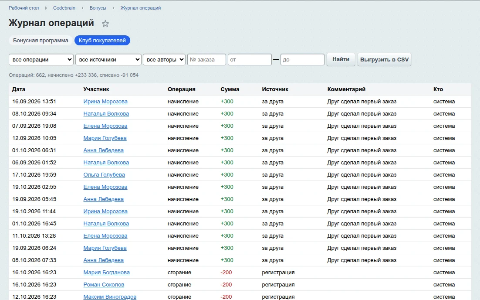The width and height of the screenshot is (480, 300).
Task: Open Ирина Морозова from 19.10.2026 11:44 row
Action: click(105, 211)
